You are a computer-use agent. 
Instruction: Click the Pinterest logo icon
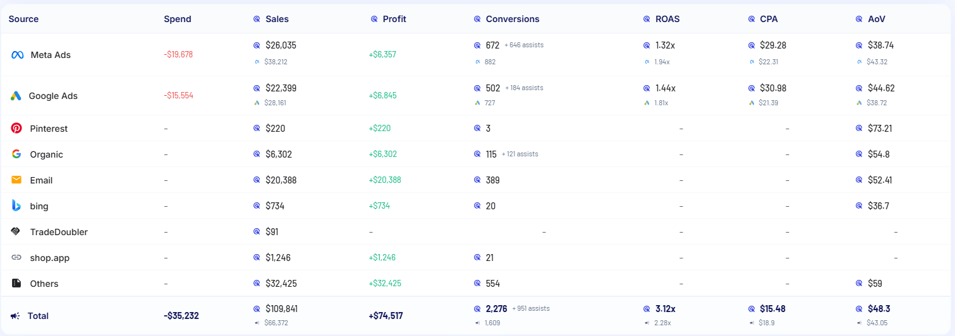point(16,129)
